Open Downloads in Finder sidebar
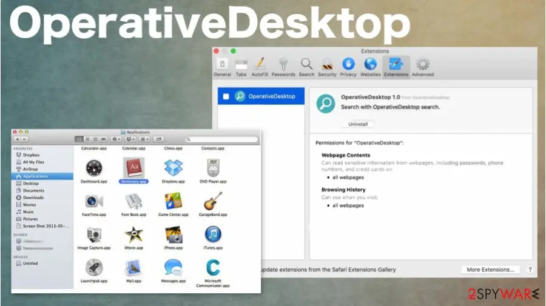This screenshot has height=306, width=546. pyautogui.click(x=33, y=198)
